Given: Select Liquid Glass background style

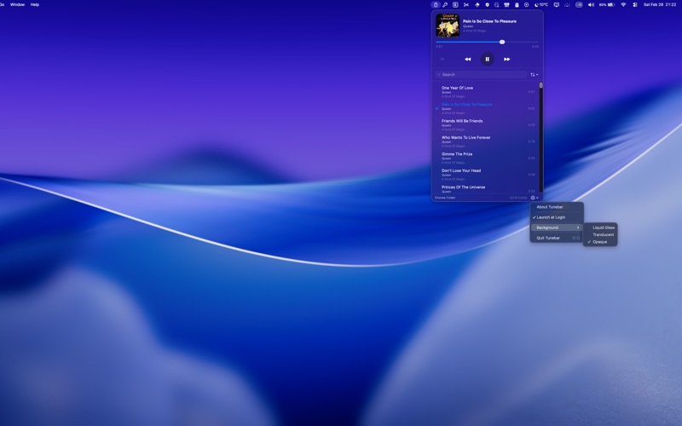Looking at the screenshot, I should pos(600,227).
